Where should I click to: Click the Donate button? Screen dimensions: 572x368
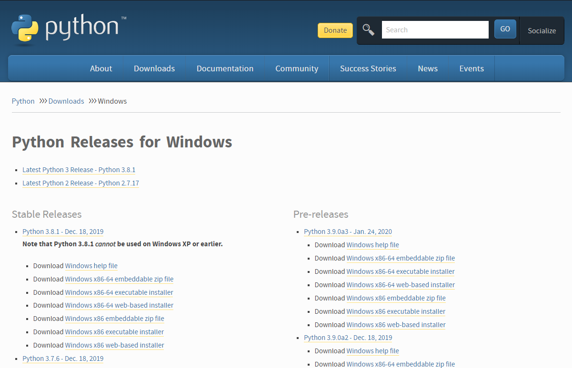coord(335,30)
